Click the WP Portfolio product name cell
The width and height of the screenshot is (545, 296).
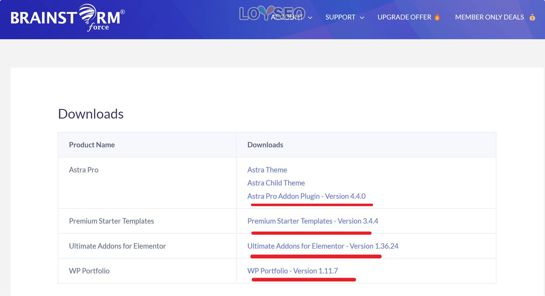147,271
